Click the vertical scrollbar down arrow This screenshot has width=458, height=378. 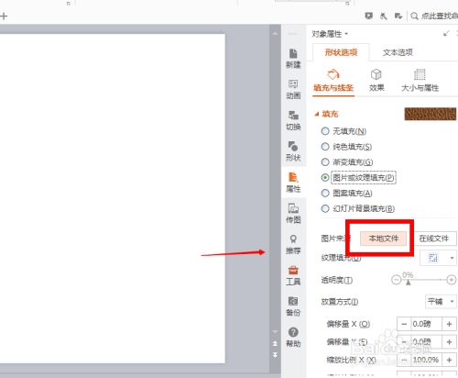click(x=275, y=332)
